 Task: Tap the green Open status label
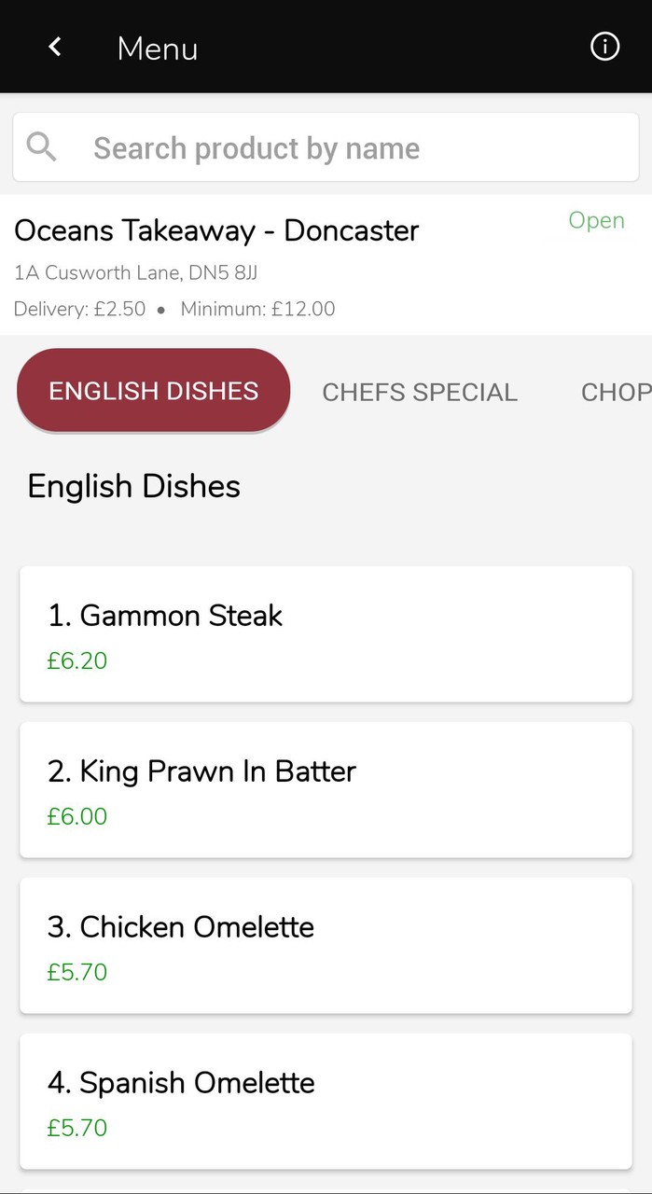point(596,221)
